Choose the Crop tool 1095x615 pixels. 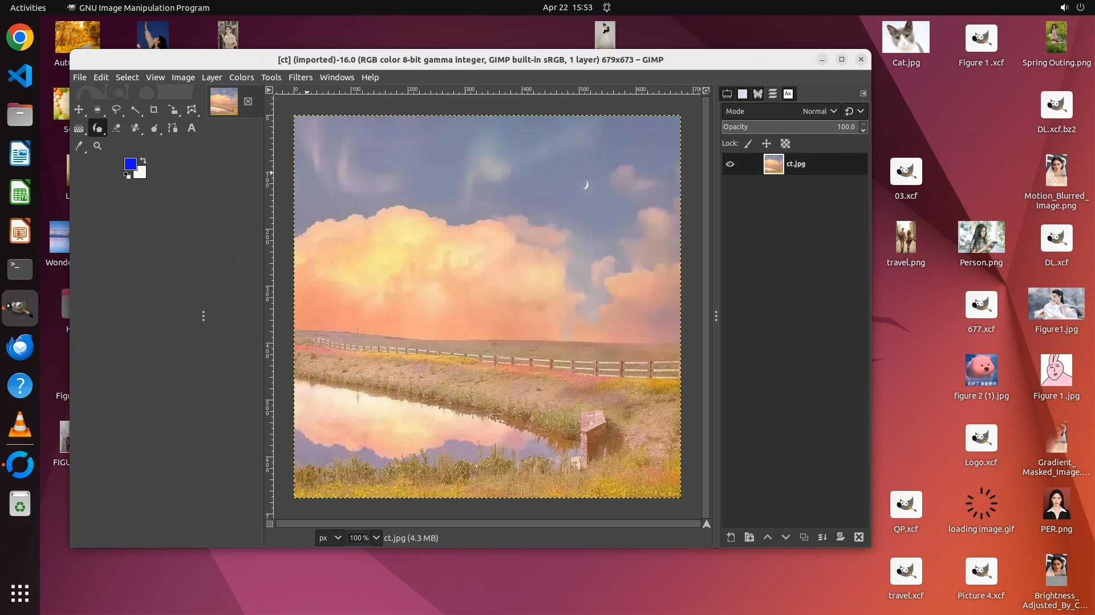coord(153,109)
